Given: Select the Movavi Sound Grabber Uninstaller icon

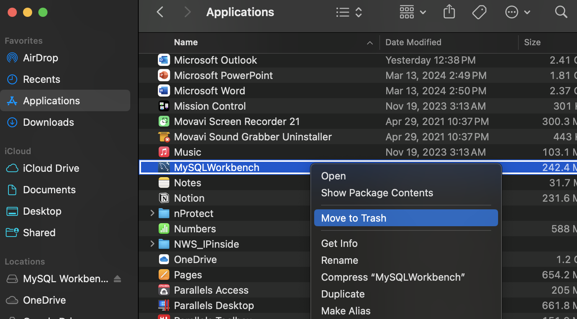Looking at the screenshot, I should pyautogui.click(x=164, y=137).
